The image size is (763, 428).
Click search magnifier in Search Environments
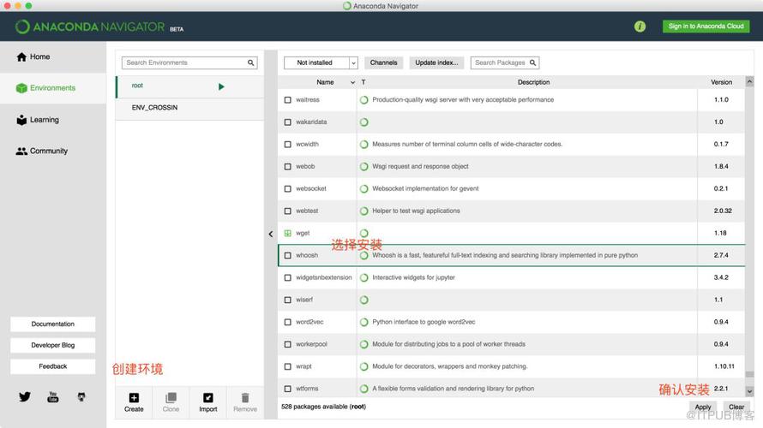pos(250,62)
